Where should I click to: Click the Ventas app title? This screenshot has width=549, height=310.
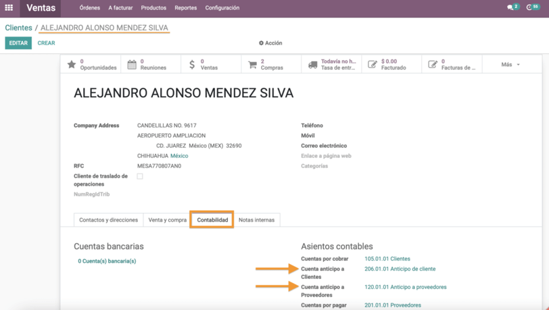click(41, 7)
